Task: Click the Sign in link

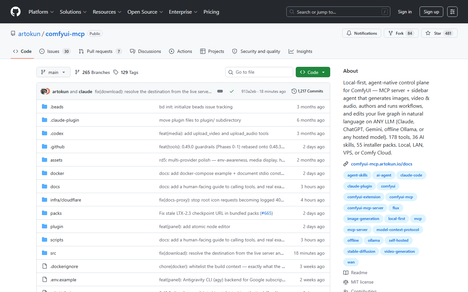Action: click(405, 12)
